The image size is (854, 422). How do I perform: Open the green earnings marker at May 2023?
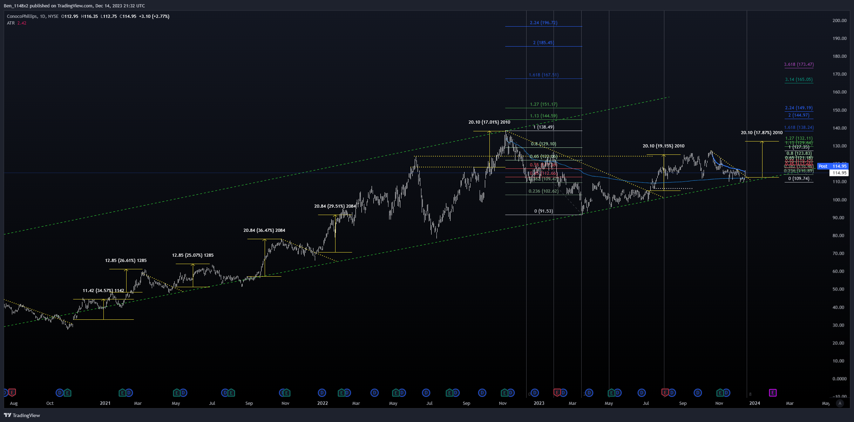(611, 393)
